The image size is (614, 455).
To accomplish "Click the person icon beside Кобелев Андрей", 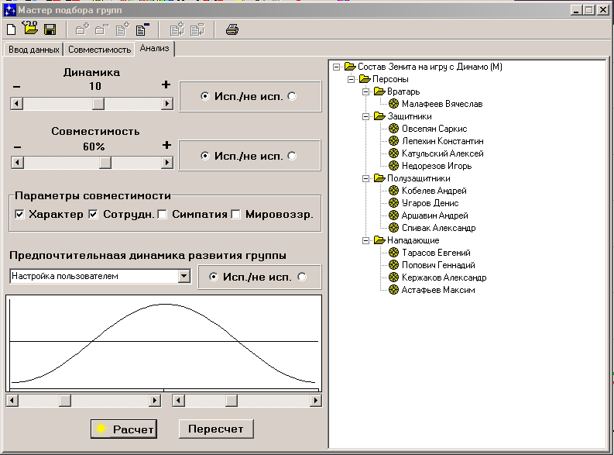I will coord(393,191).
